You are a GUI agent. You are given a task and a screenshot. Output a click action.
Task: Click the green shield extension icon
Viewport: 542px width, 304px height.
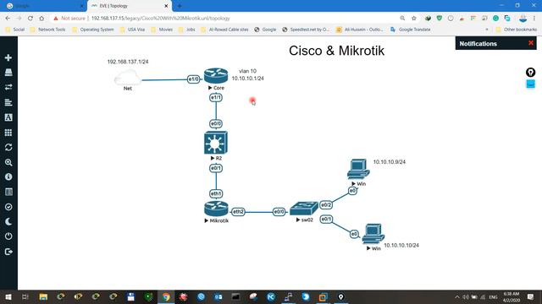(x=439, y=19)
